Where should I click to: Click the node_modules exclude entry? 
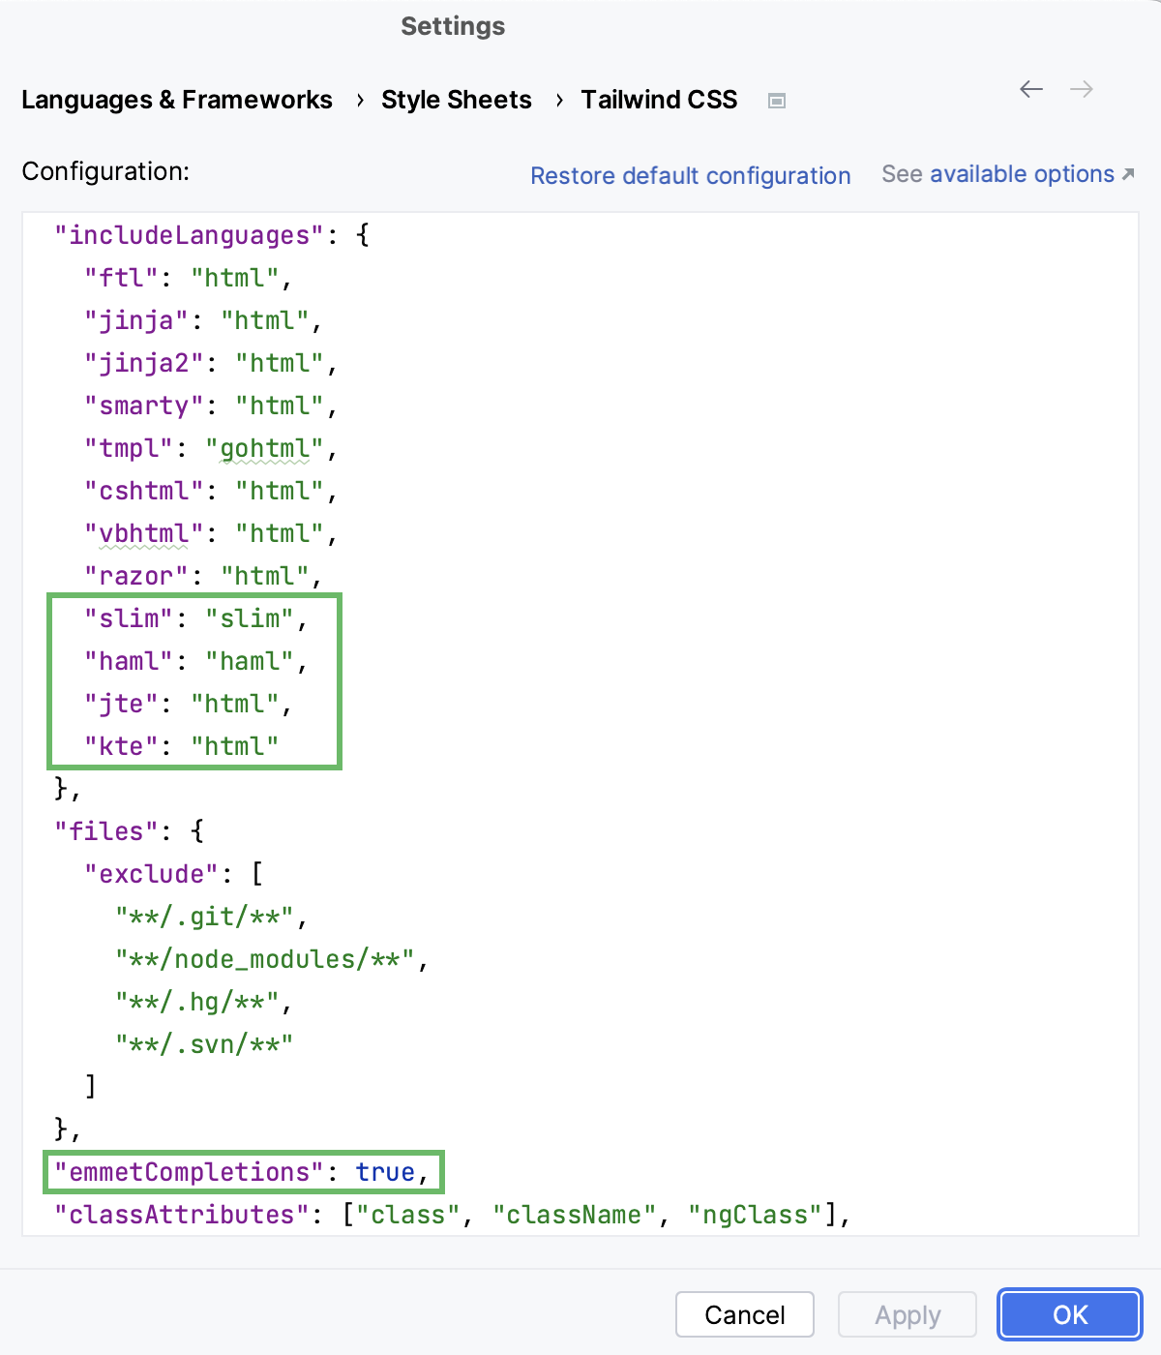(267, 959)
